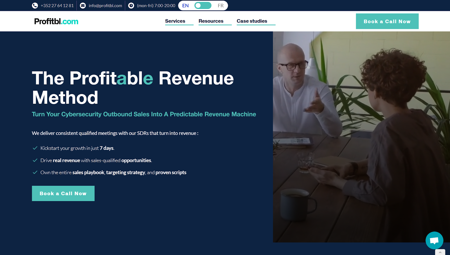Click the Drive real revenue text line
Image resolution: width=450 pixels, height=255 pixels.
(96, 160)
